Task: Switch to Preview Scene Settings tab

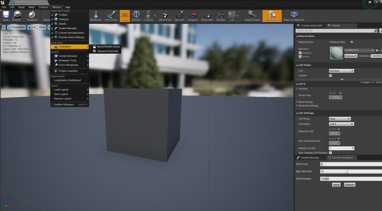Action: point(310,26)
